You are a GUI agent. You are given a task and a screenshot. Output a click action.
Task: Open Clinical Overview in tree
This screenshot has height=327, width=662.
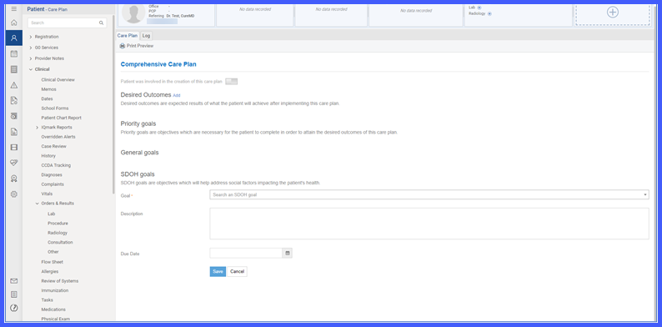58,80
